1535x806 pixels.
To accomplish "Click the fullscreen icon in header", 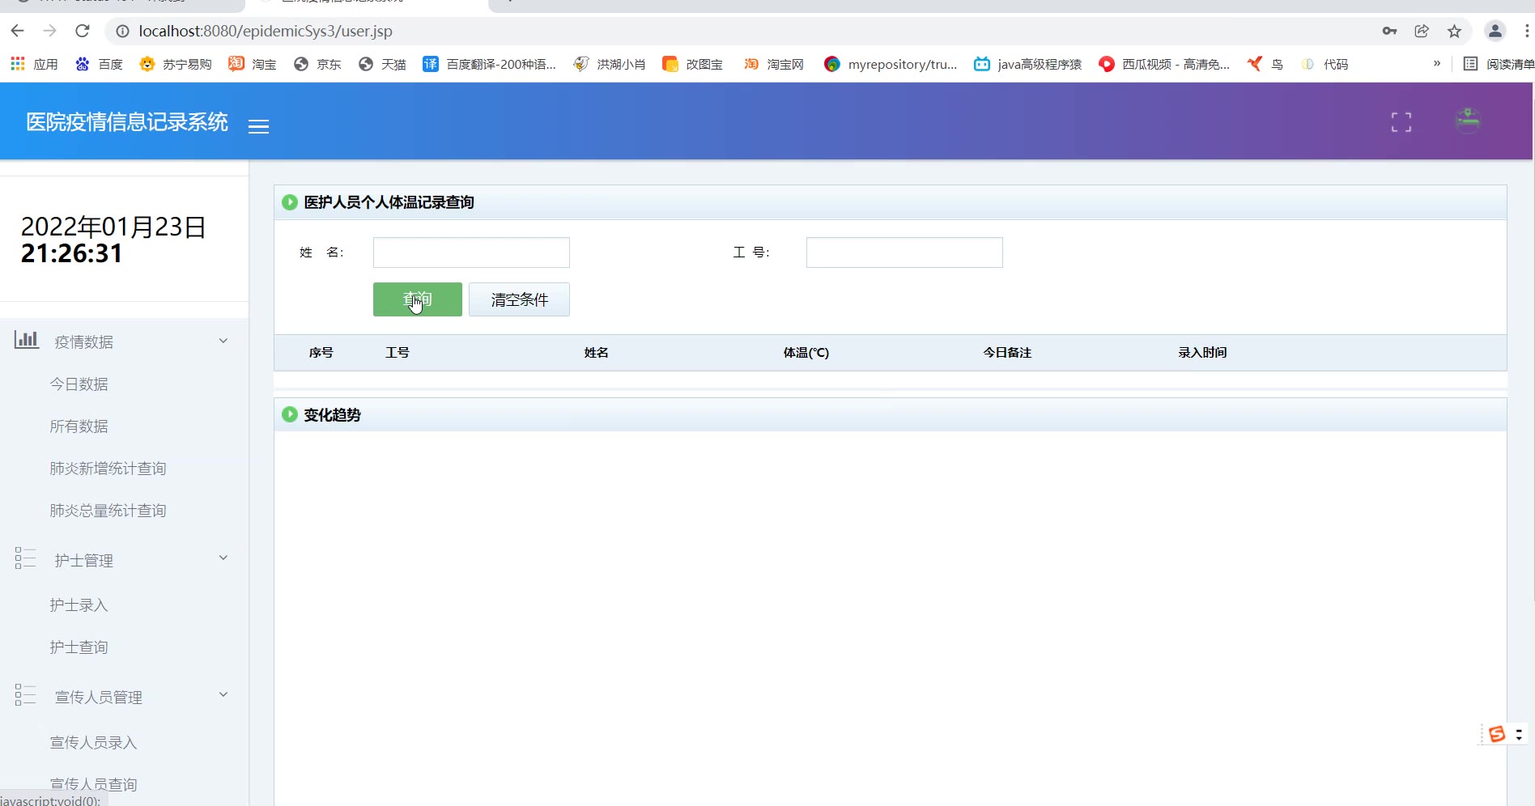I will click(x=1401, y=122).
